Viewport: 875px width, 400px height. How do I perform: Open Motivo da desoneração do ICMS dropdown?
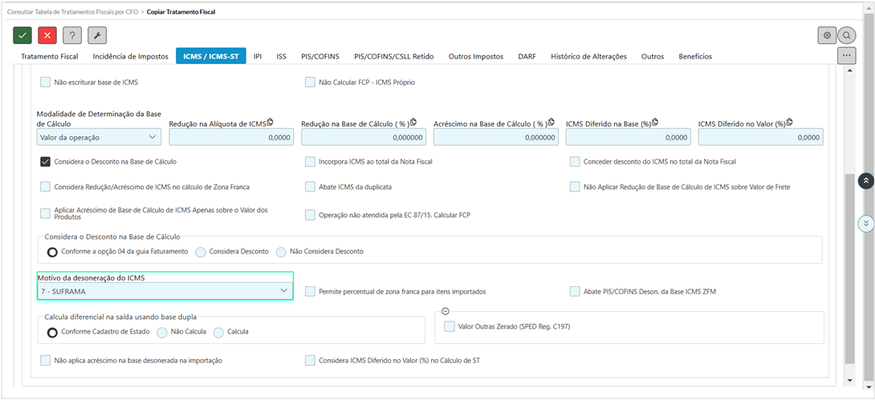[x=165, y=291]
